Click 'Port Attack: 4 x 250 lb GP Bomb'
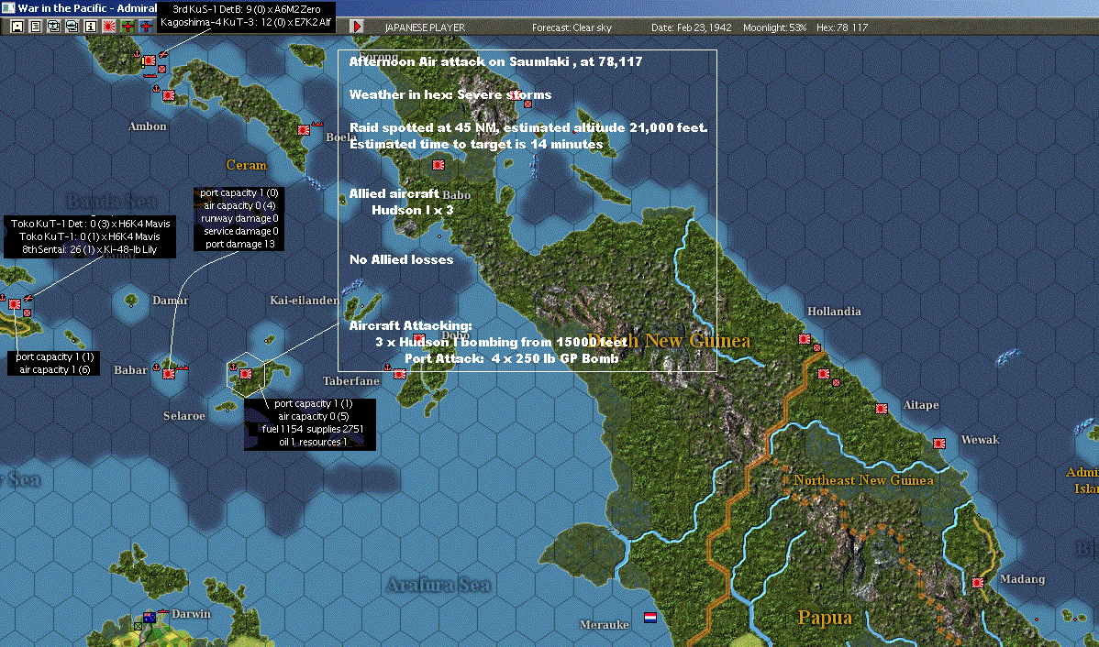 [x=512, y=358]
